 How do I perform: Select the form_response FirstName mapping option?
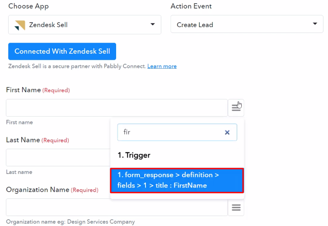pyautogui.click(x=177, y=180)
